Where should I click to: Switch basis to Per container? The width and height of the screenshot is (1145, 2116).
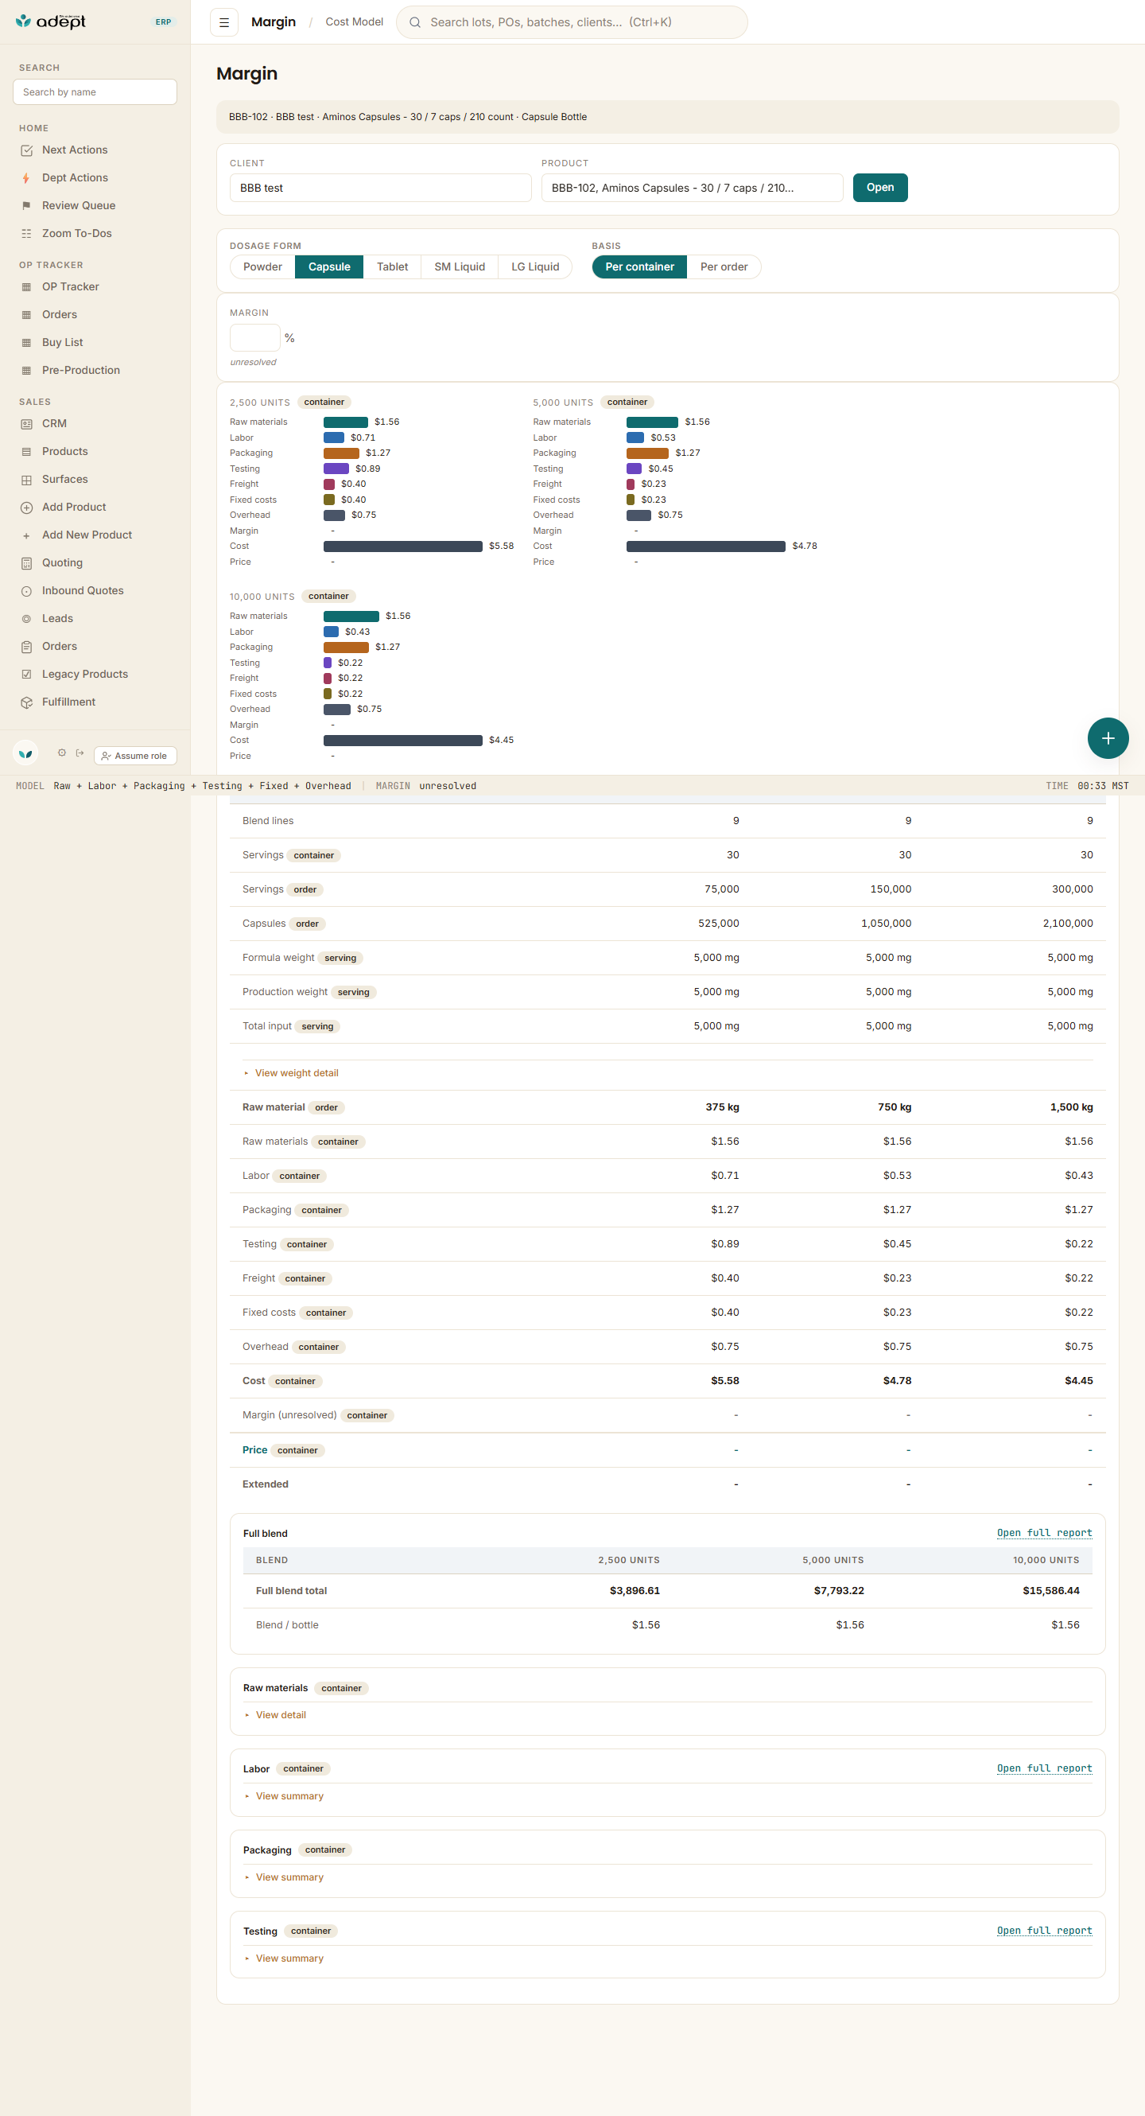click(x=639, y=267)
